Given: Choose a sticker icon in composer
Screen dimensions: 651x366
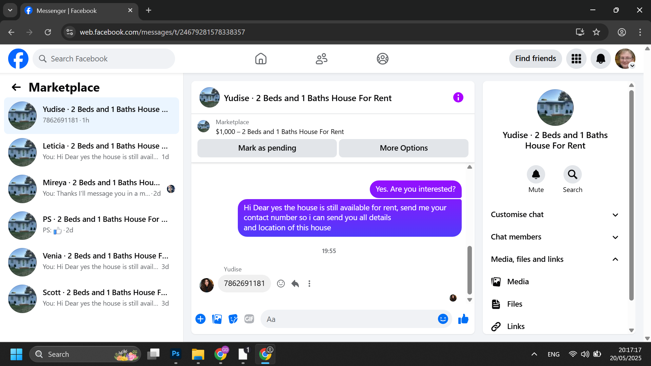Looking at the screenshot, I should (x=233, y=319).
